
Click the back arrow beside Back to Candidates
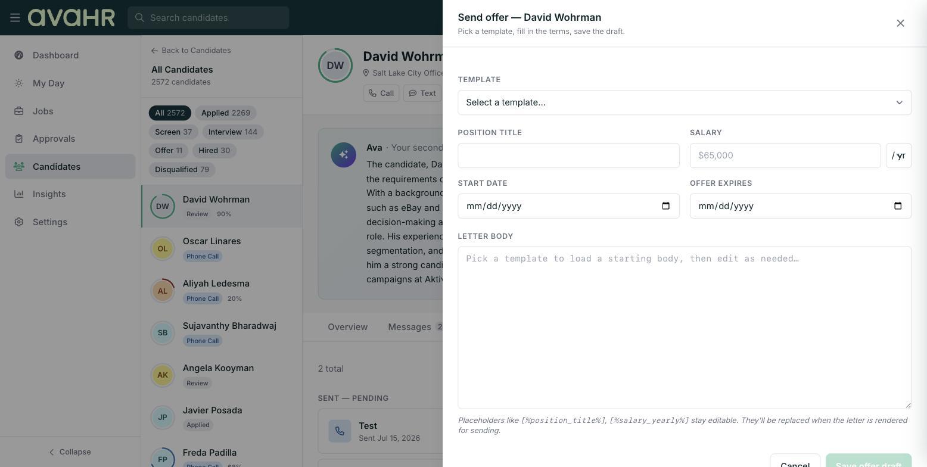[155, 51]
